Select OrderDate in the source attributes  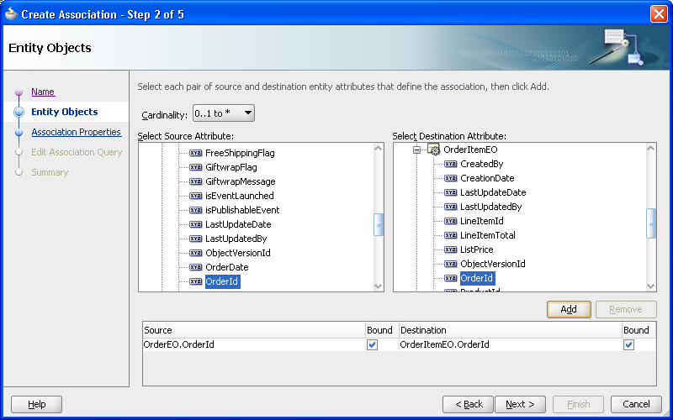pyautogui.click(x=227, y=267)
